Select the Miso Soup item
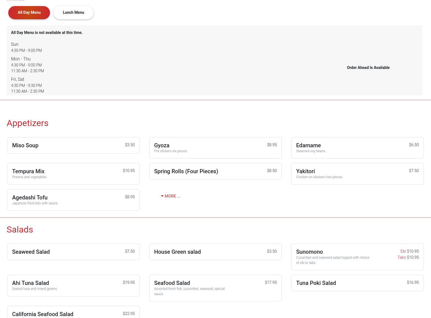The height and width of the screenshot is (318, 431). [73, 145]
